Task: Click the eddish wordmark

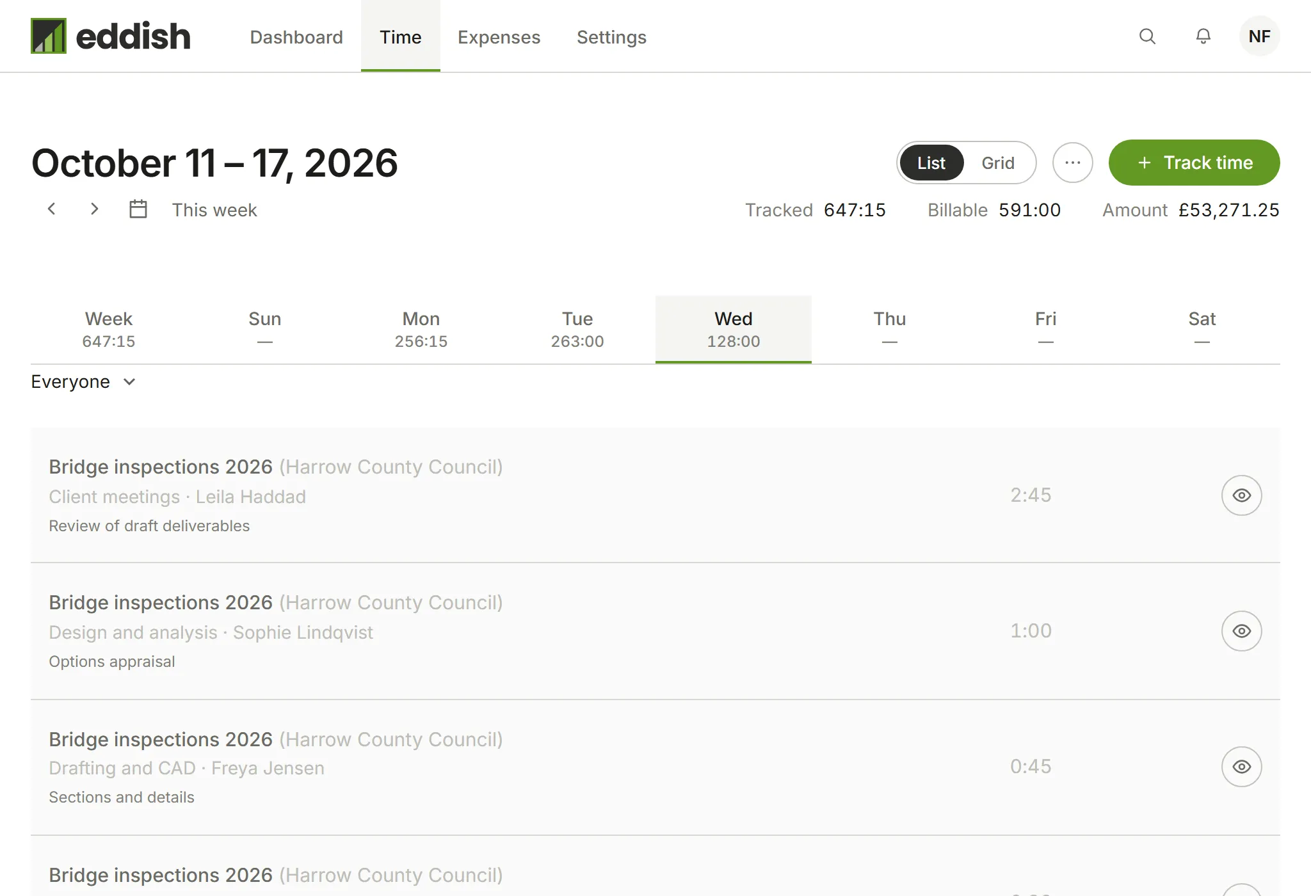Action: point(133,36)
